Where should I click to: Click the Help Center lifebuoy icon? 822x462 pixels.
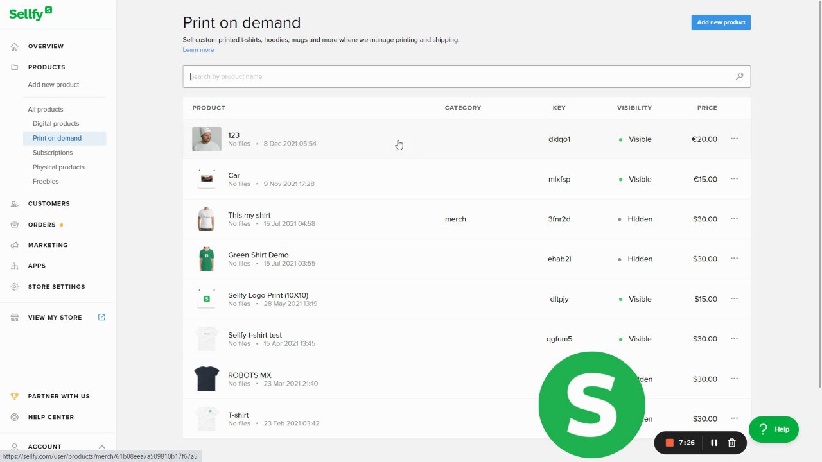click(x=15, y=417)
